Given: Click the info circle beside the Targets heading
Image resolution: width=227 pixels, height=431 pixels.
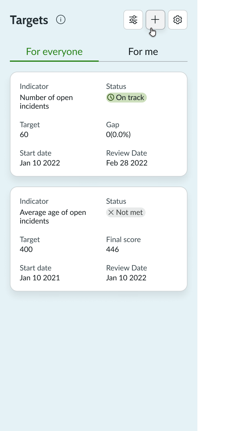Looking at the screenshot, I should [61, 19].
